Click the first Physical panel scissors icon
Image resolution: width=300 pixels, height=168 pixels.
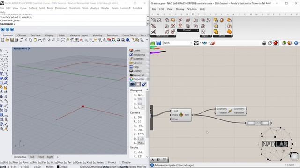click(x=180, y=20)
